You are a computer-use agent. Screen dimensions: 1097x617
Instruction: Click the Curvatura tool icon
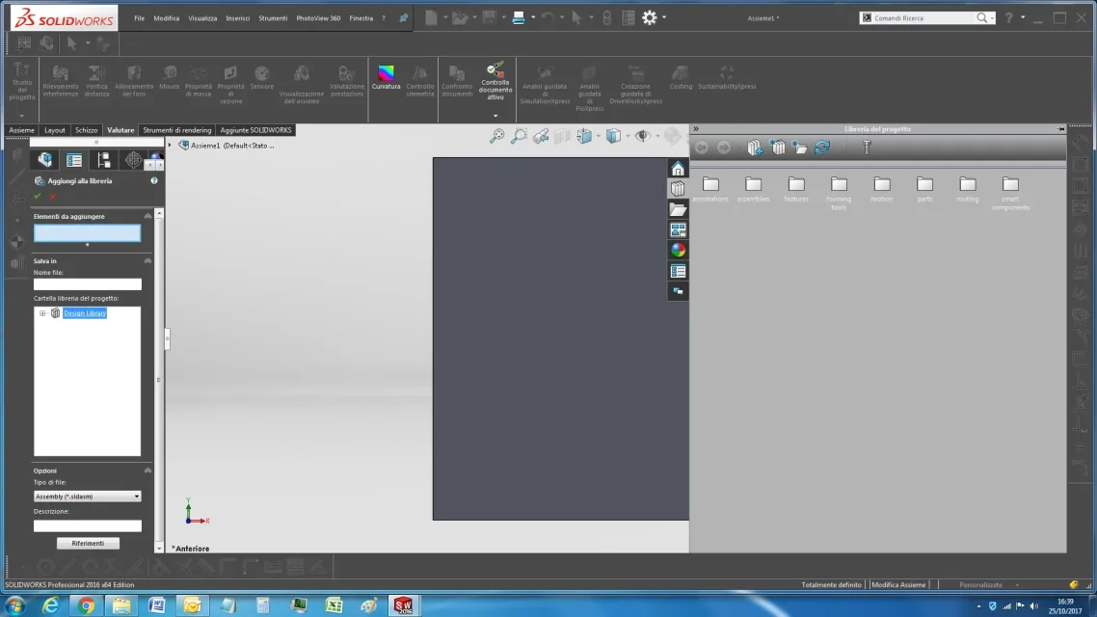coord(386,73)
